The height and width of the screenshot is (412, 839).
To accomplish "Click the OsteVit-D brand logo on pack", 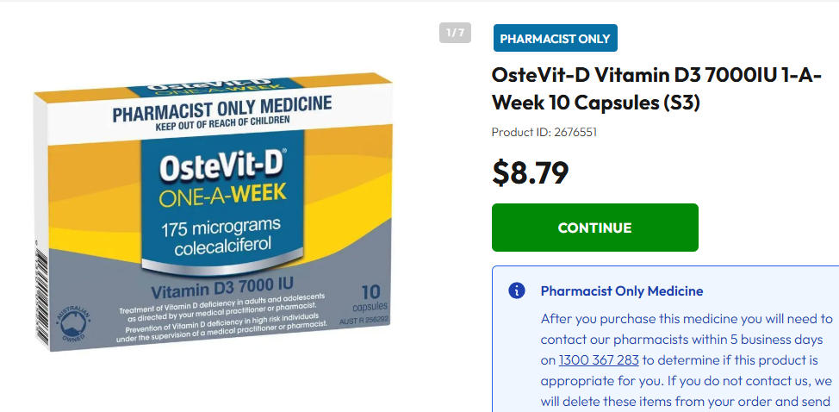I will 222,166.
